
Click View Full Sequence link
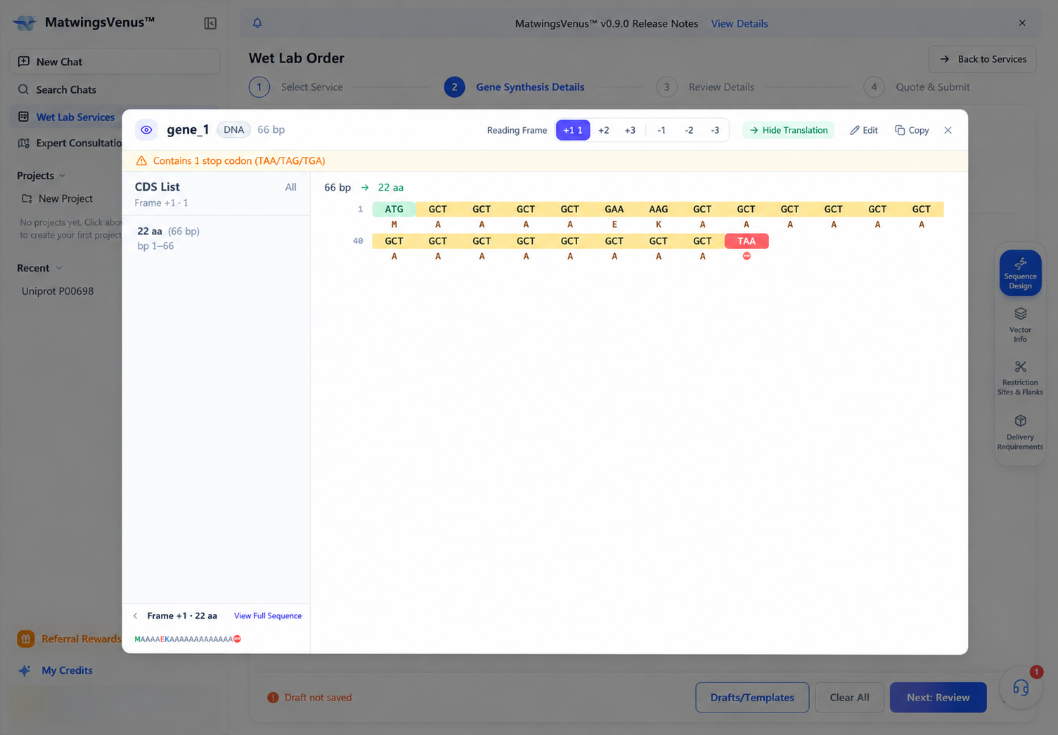click(268, 616)
